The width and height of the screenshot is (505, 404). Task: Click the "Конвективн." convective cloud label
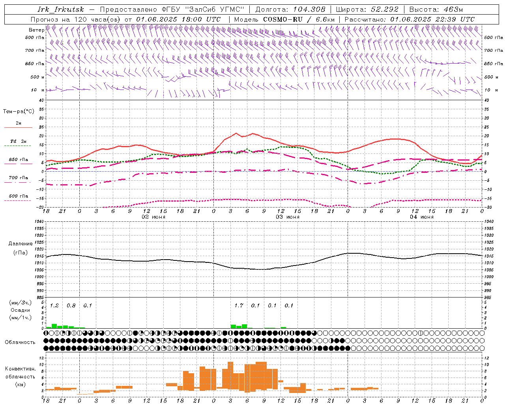coord(20,368)
